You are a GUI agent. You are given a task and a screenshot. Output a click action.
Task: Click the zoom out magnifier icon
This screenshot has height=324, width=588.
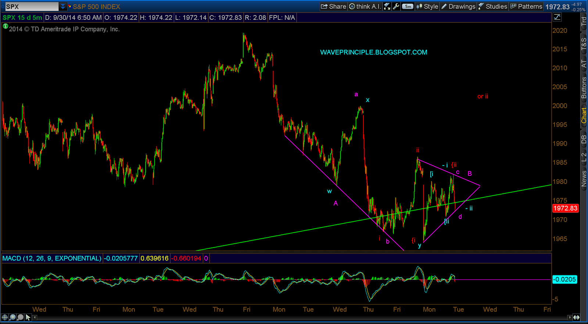(20, 317)
